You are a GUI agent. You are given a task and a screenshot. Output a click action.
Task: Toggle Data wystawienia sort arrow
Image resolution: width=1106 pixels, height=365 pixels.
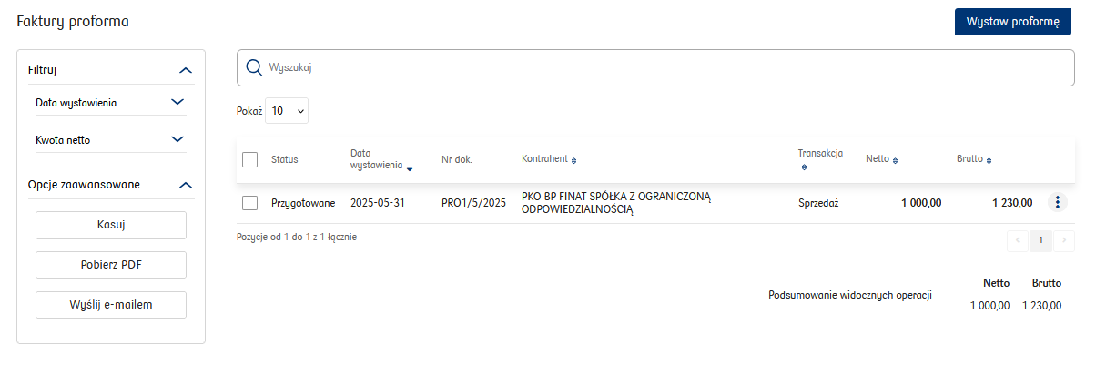pos(410,168)
